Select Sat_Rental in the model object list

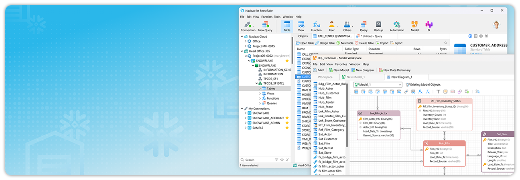[x=326, y=148]
